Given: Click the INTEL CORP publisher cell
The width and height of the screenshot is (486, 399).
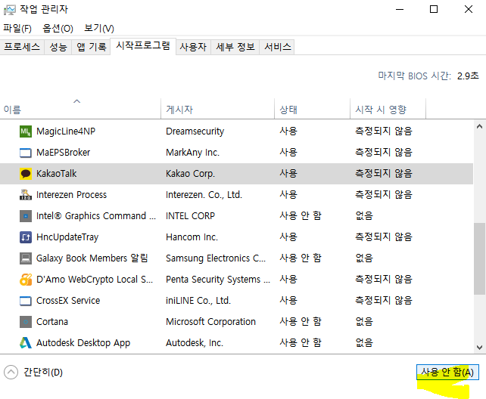Looking at the screenshot, I should coord(190,216).
